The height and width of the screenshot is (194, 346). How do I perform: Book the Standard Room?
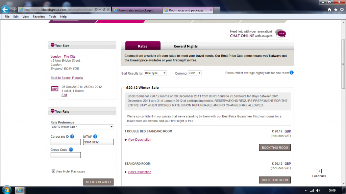click(275, 180)
